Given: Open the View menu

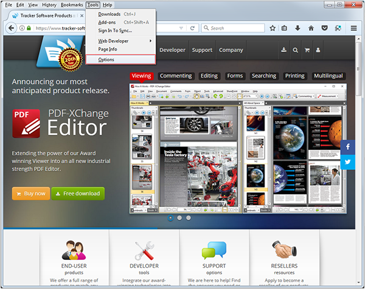Looking at the screenshot, I should pos(33,5).
